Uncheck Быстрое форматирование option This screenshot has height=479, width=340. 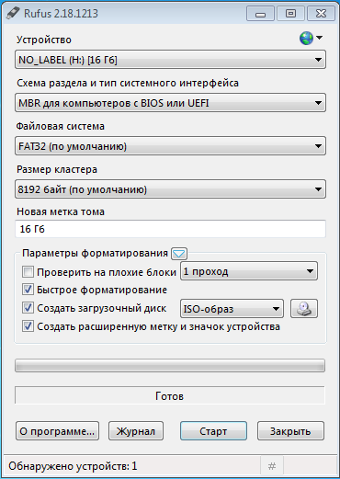[28, 290]
